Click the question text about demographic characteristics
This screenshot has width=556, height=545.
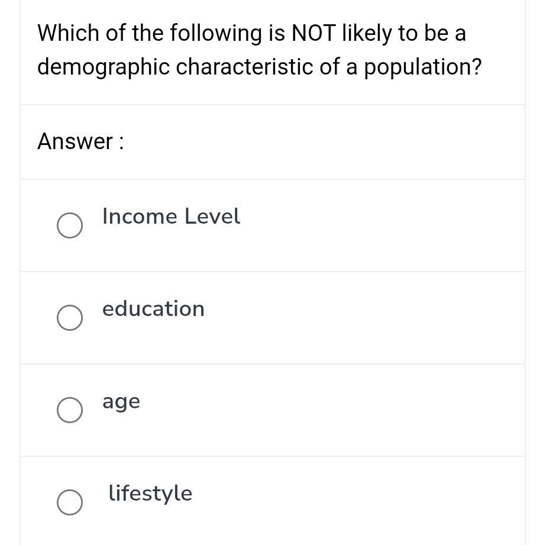[x=259, y=50]
